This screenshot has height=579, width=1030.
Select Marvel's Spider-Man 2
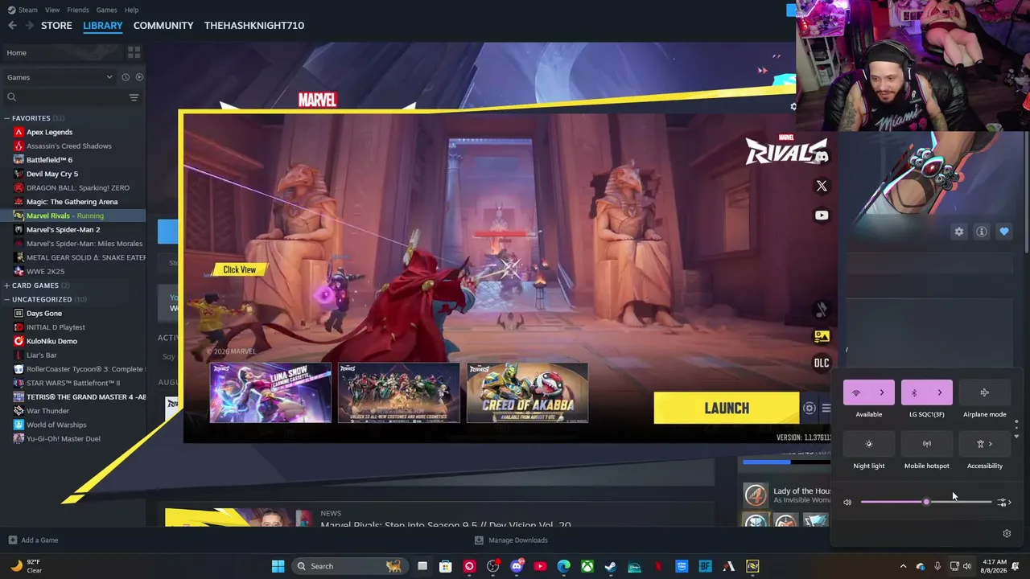coord(63,230)
